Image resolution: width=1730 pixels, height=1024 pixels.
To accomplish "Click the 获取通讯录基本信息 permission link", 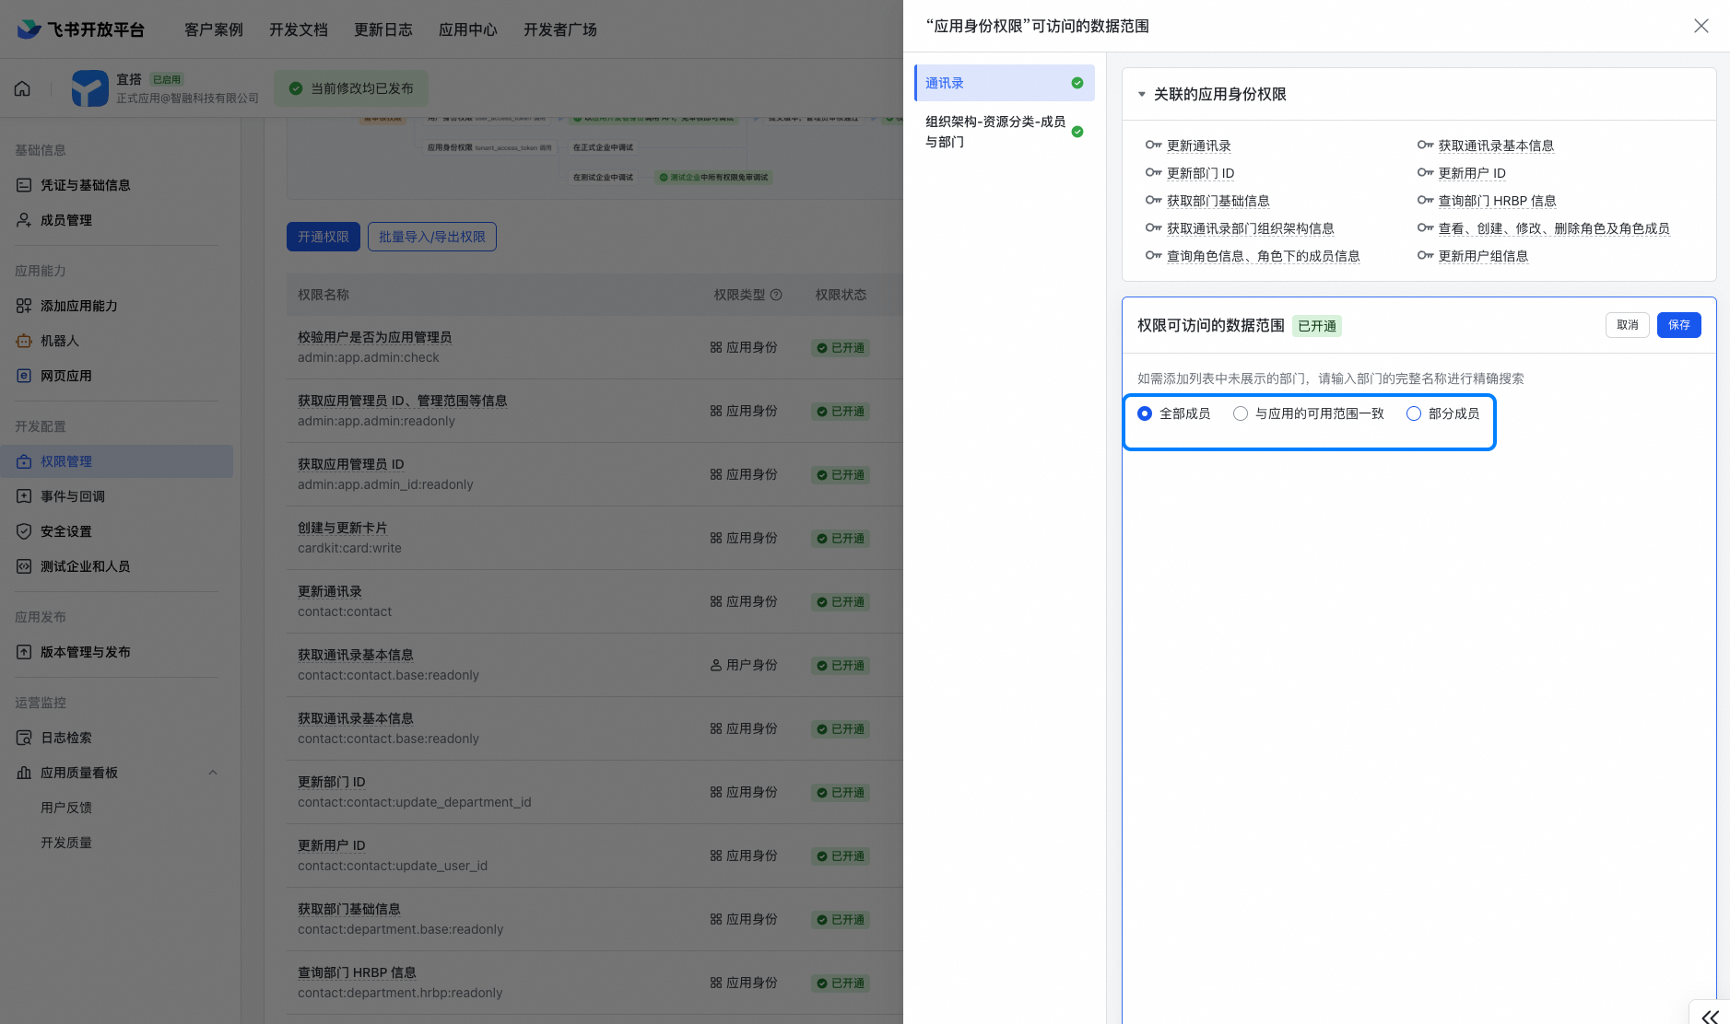I will click(x=1496, y=145).
